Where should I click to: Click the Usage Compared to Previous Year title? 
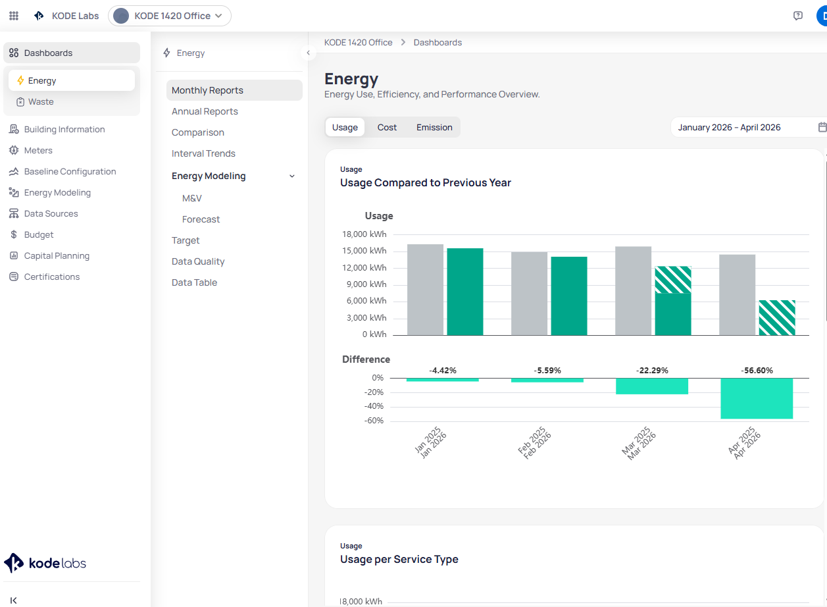click(x=426, y=182)
